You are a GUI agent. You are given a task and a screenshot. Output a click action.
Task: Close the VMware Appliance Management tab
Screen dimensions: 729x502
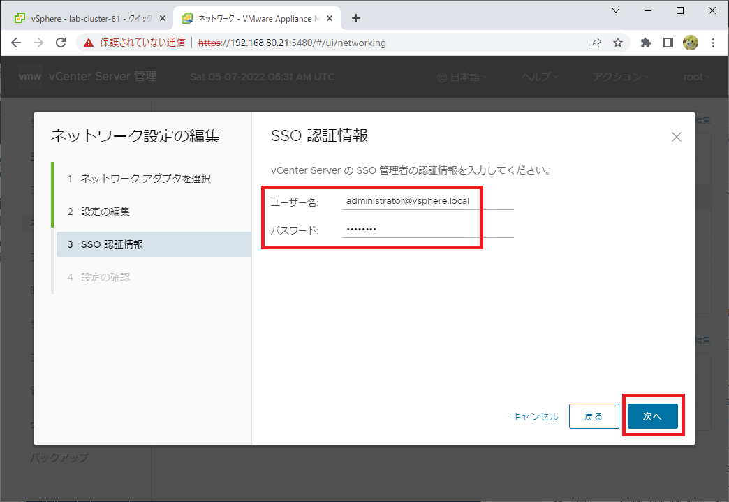pos(329,19)
